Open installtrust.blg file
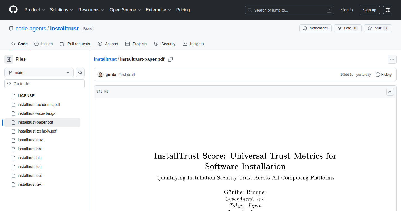 [30, 158]
